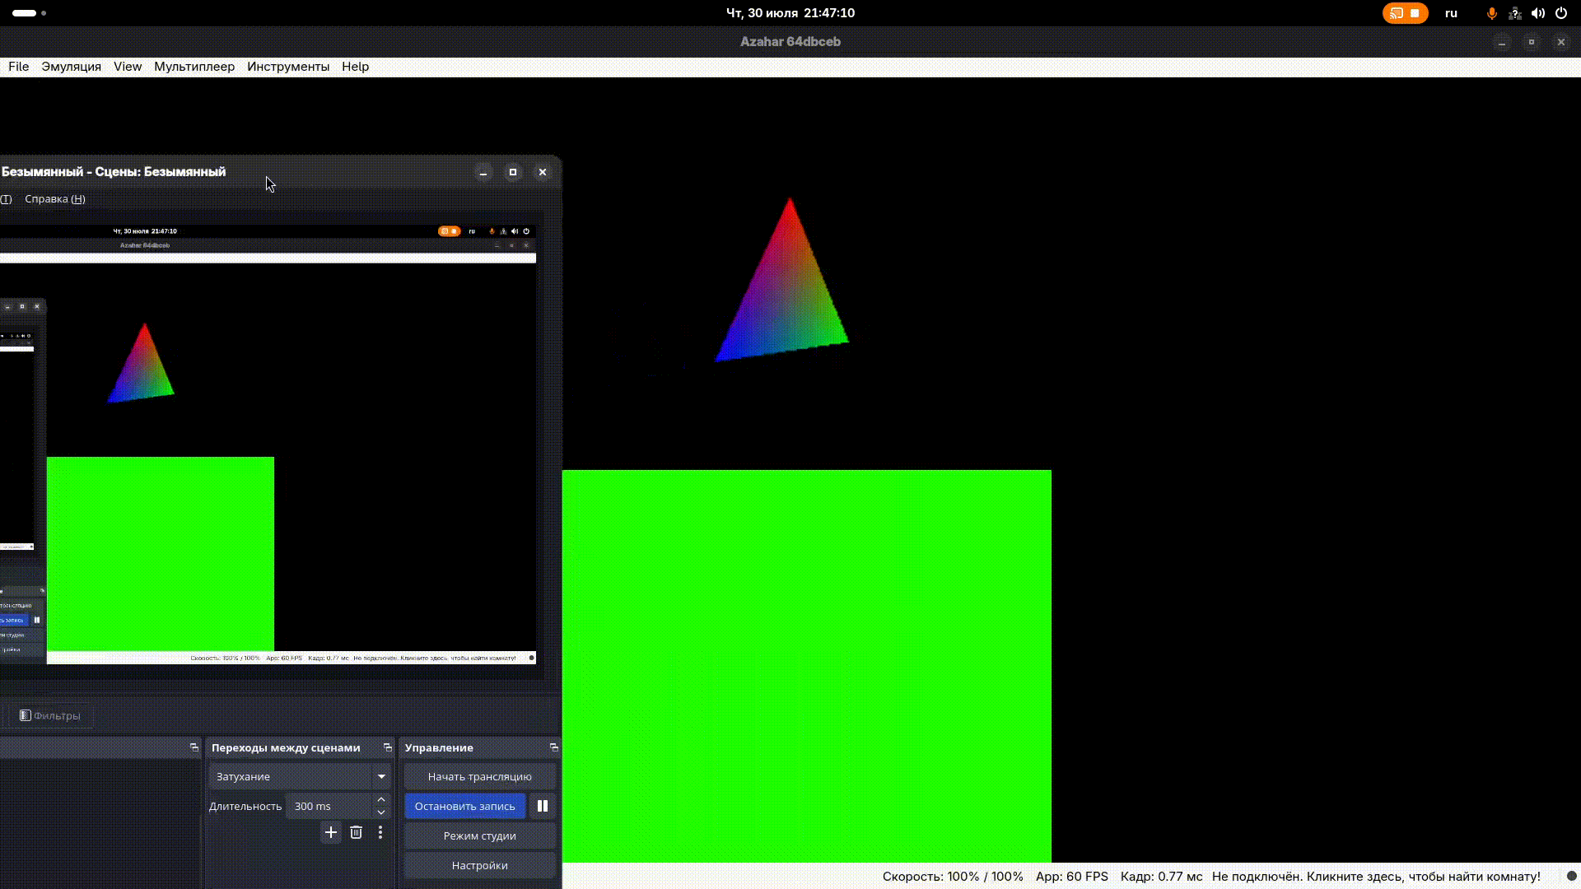Click Остановить запись to stop recording
This screenshot has width=1581, height=889.
click(x=464, y=806)
